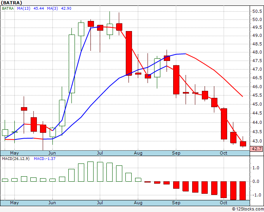Click Jul on the MACD panel time axis
Viewport: 264px width, 212px height.
(100, 203)
